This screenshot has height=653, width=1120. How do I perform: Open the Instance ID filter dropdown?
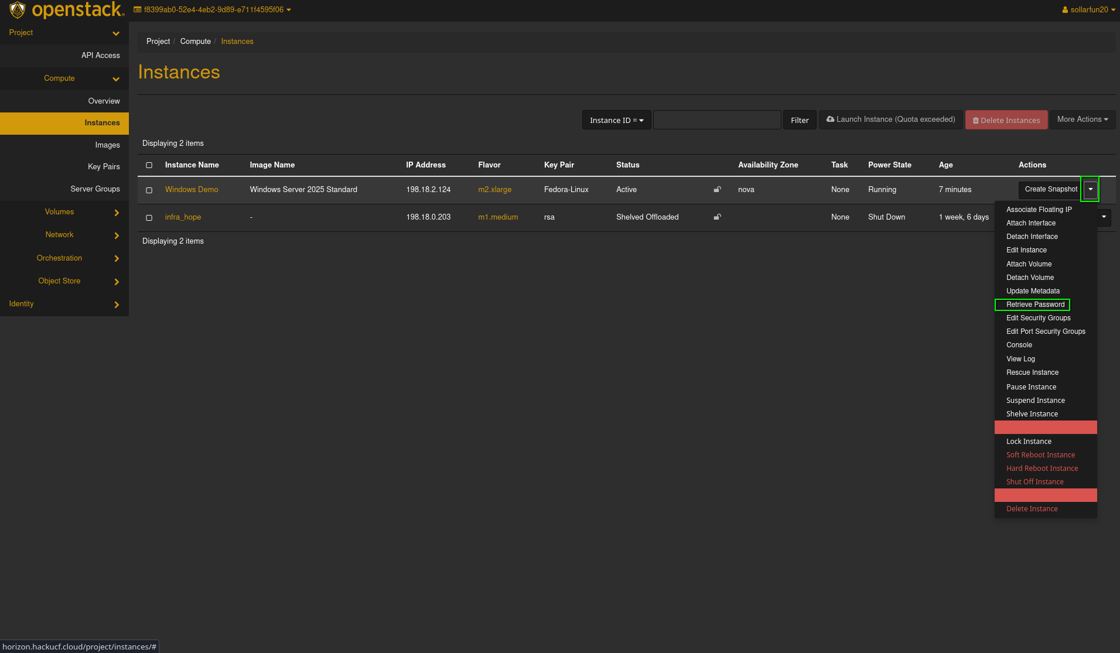tap(616, 120)
